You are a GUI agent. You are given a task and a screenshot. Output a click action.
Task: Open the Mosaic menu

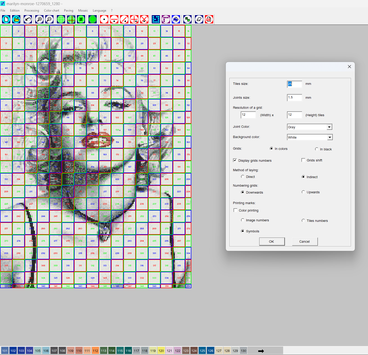[83, 11]
